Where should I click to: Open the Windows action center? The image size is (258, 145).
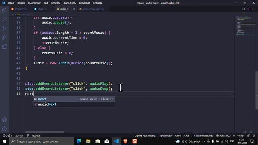pyautogui.click(x=252, y=141)
